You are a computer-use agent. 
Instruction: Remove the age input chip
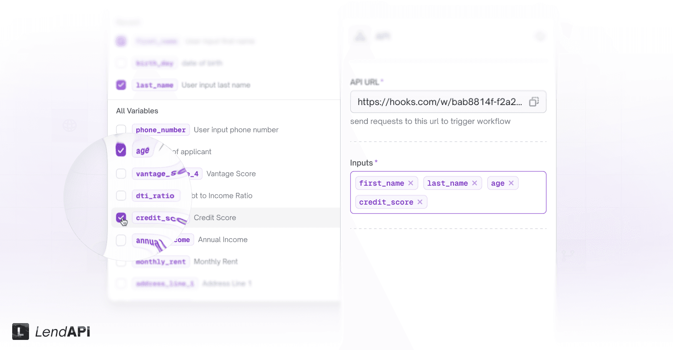coord(511,183)
